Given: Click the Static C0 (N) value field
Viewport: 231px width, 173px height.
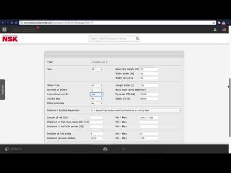Looking at the screenshot, I should [x=149, y=99].
